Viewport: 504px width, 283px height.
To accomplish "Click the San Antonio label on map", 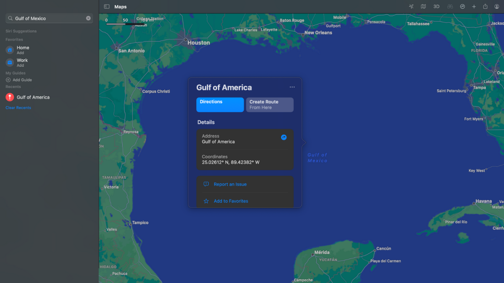I will pyautogui.click(x=131, y=51).
